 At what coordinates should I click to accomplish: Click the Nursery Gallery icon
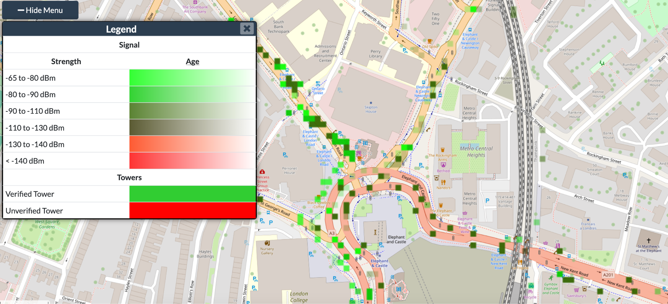click(267, 243)
